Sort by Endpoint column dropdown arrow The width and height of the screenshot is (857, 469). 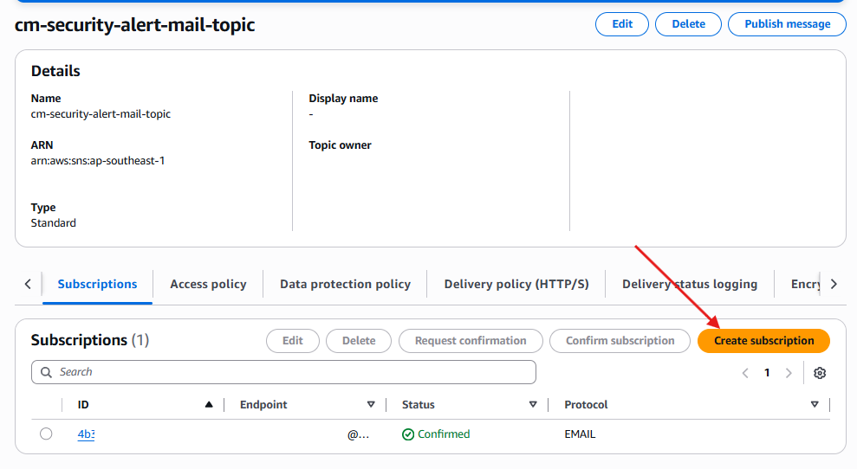click(x=371, y=405)
